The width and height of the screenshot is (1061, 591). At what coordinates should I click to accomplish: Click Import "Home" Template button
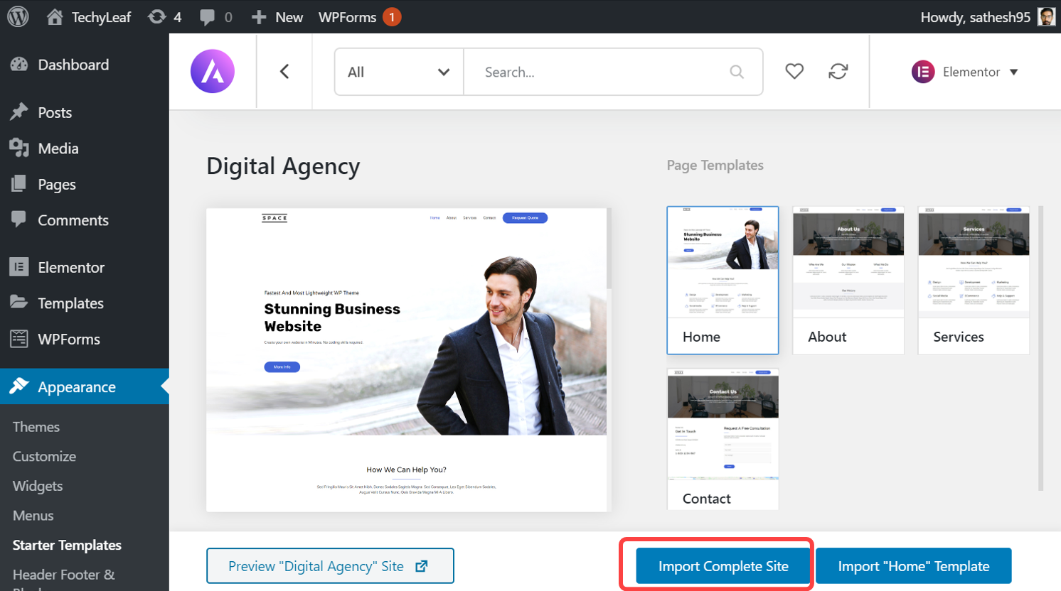coord(913,566)
